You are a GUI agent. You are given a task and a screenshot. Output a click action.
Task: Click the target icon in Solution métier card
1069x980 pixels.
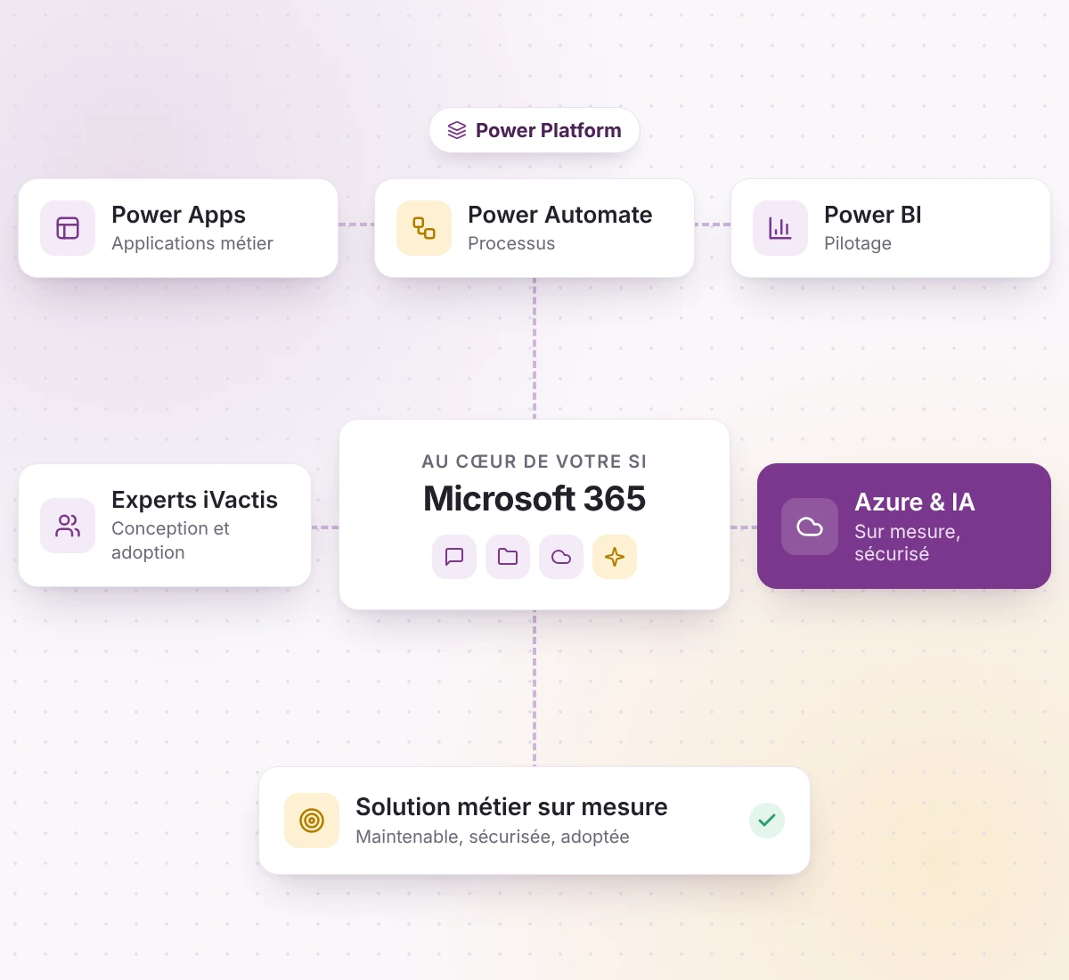point(312,821)
